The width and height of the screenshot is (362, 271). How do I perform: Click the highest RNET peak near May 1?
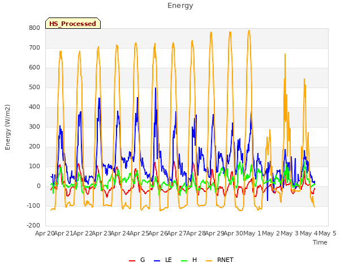point(249,30)
